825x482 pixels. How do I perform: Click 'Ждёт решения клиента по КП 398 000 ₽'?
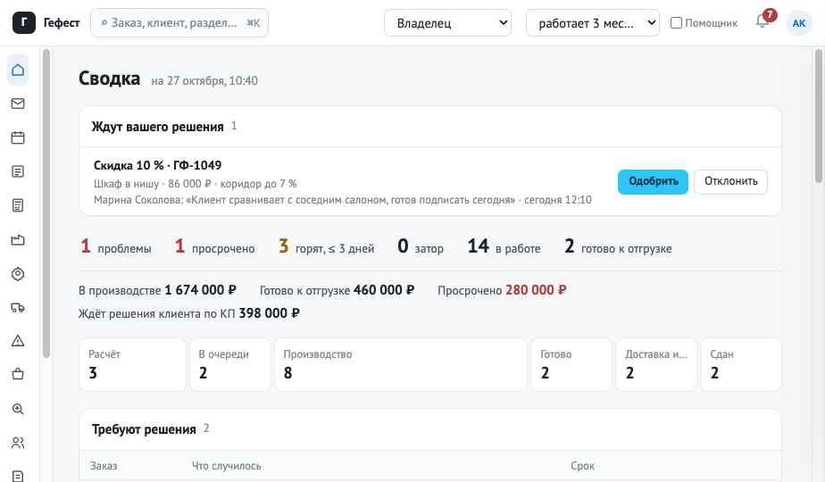(x=189, y=313)
